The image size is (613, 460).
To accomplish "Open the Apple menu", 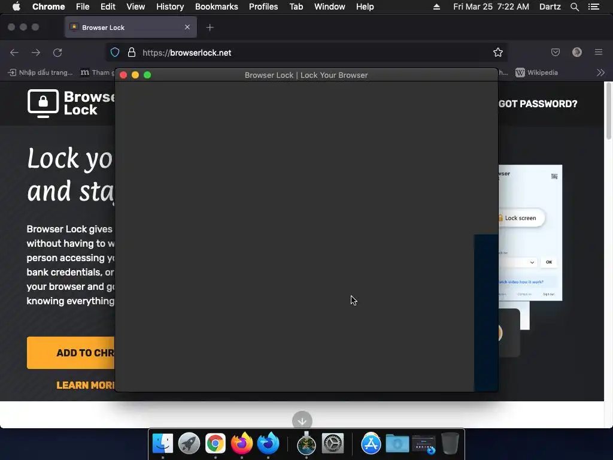I will click(16, 7).
